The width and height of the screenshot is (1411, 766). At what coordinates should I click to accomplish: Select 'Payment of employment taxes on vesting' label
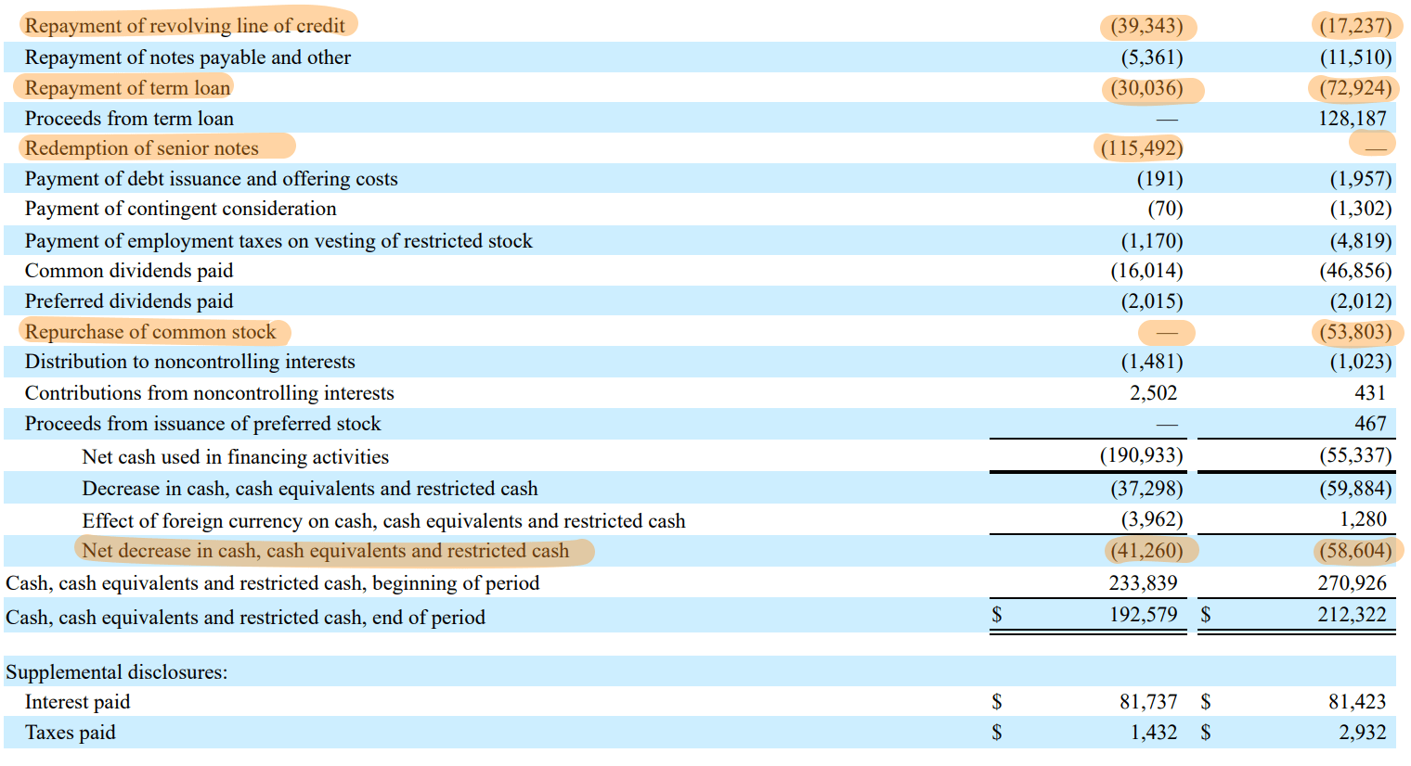coord(278,241)
